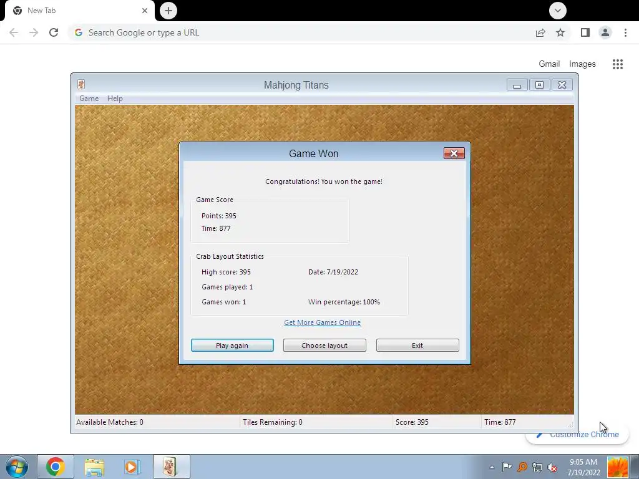Click the 'Time: 877' text in Game Score
This screenshot has width=639, height=479.
tap(216, 228)
